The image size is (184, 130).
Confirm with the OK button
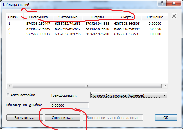coord(166,118)
